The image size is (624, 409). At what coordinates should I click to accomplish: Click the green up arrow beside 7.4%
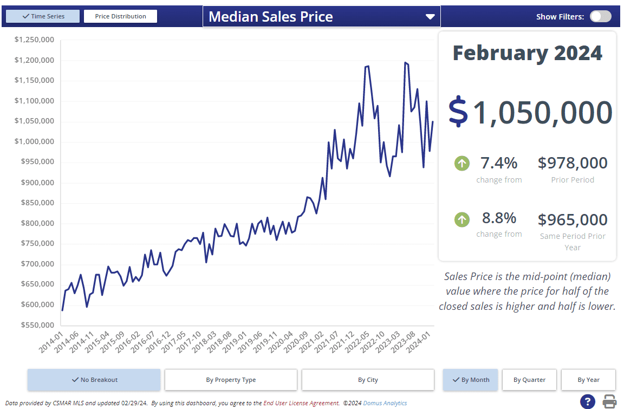[x=462, y=163]
